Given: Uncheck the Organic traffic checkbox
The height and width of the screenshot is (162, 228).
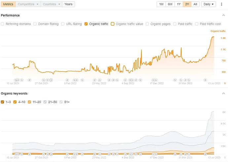Looking at the screenshot, I should 86,24.
